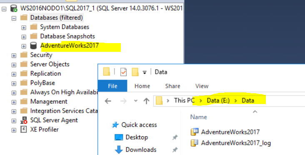
Task: Click This PC in address bar
Action: pos(184,100)
